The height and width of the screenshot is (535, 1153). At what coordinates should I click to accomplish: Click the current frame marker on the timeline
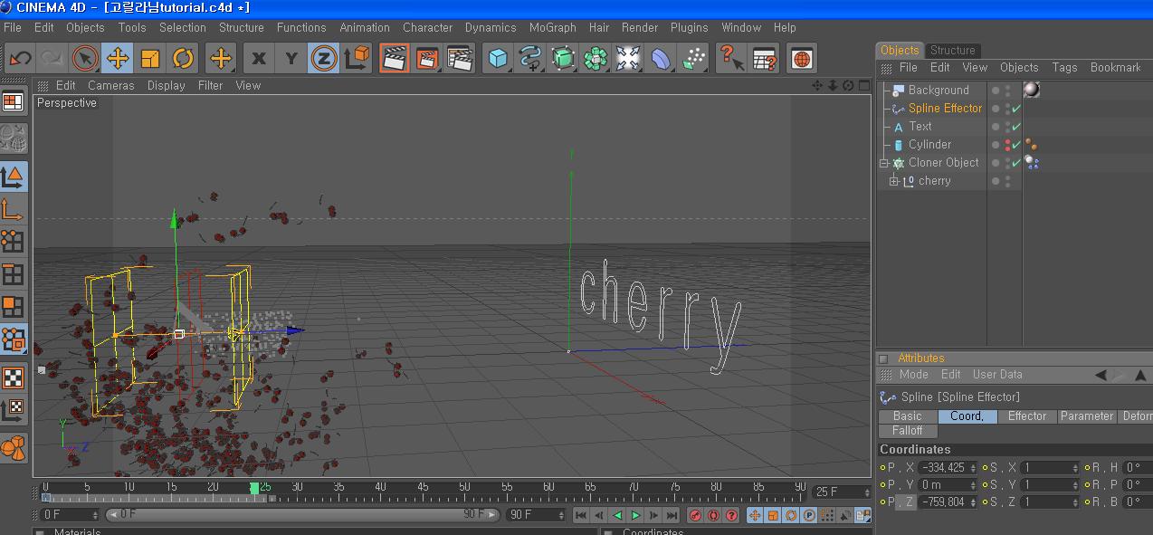pos(254,488)
